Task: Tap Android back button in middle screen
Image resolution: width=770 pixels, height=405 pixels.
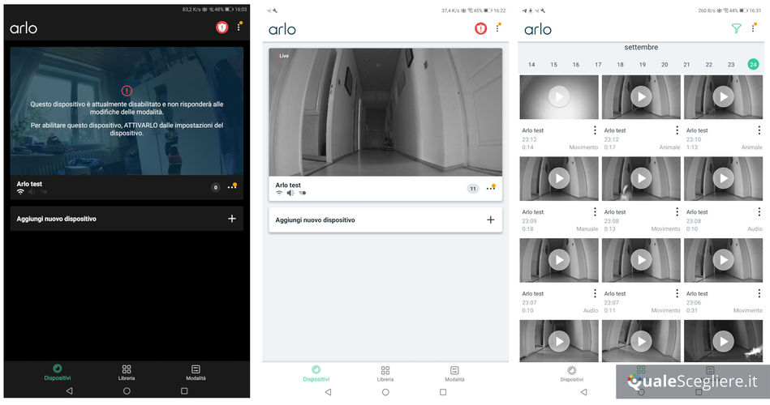Action: (x=328, y=392)
